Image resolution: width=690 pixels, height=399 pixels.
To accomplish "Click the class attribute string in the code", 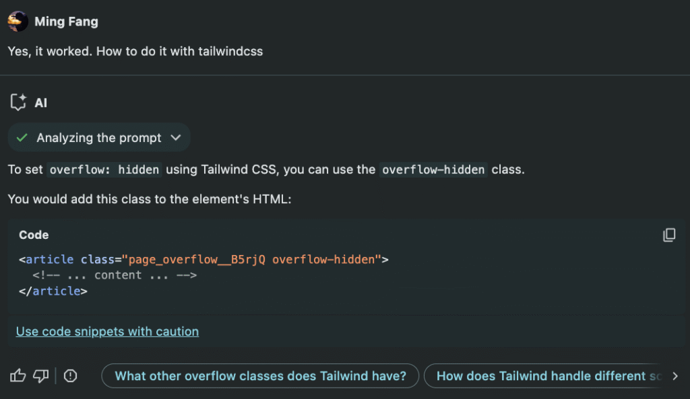I will click(255, 259).
